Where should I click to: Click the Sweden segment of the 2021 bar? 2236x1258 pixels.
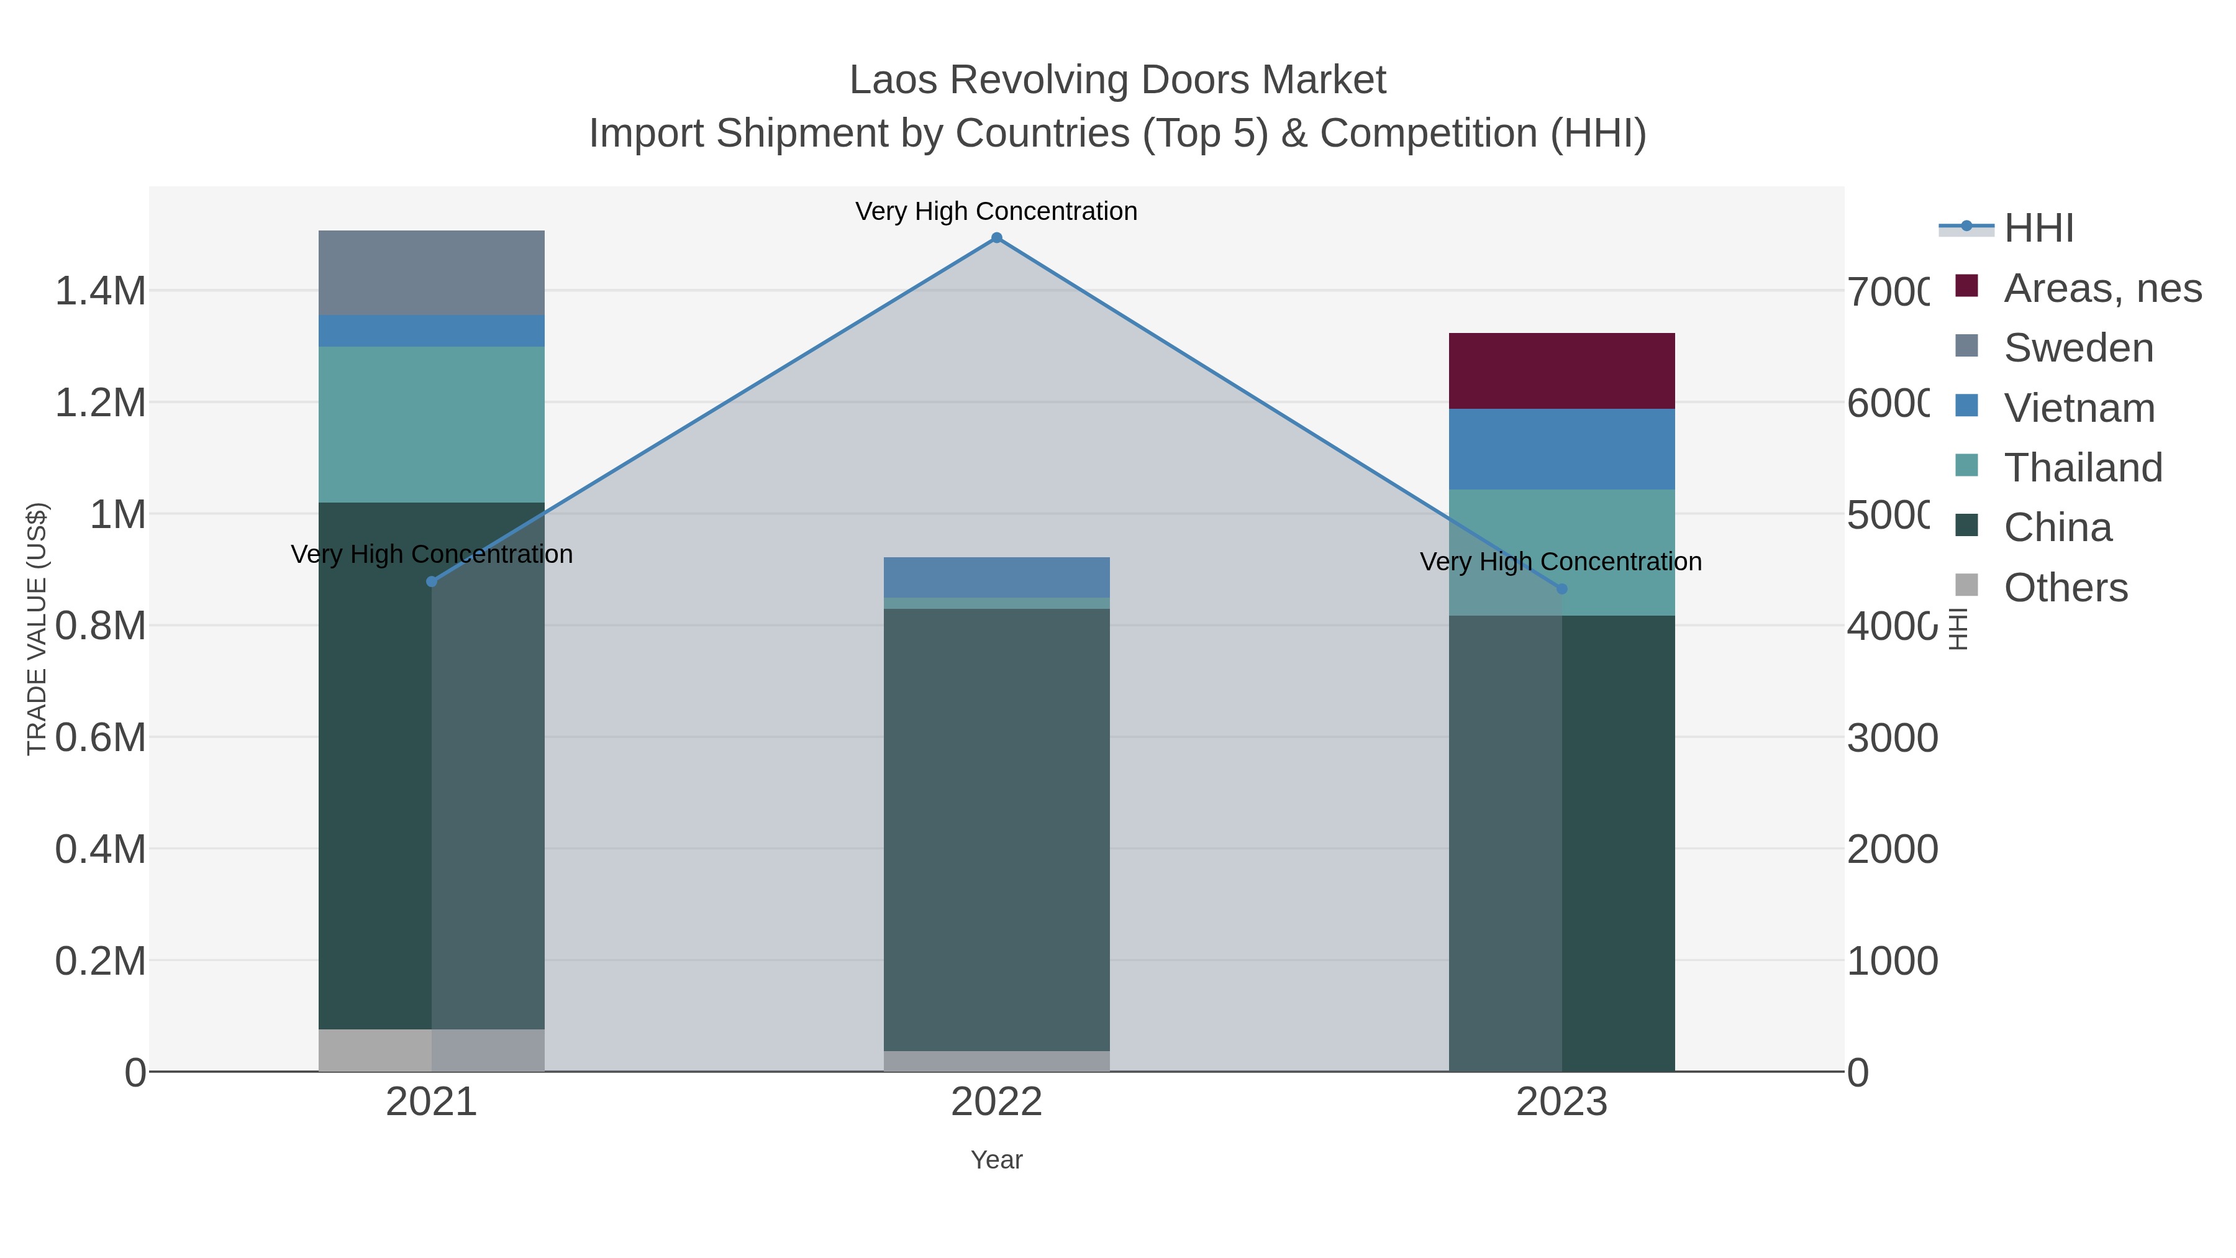coord(432,273)
